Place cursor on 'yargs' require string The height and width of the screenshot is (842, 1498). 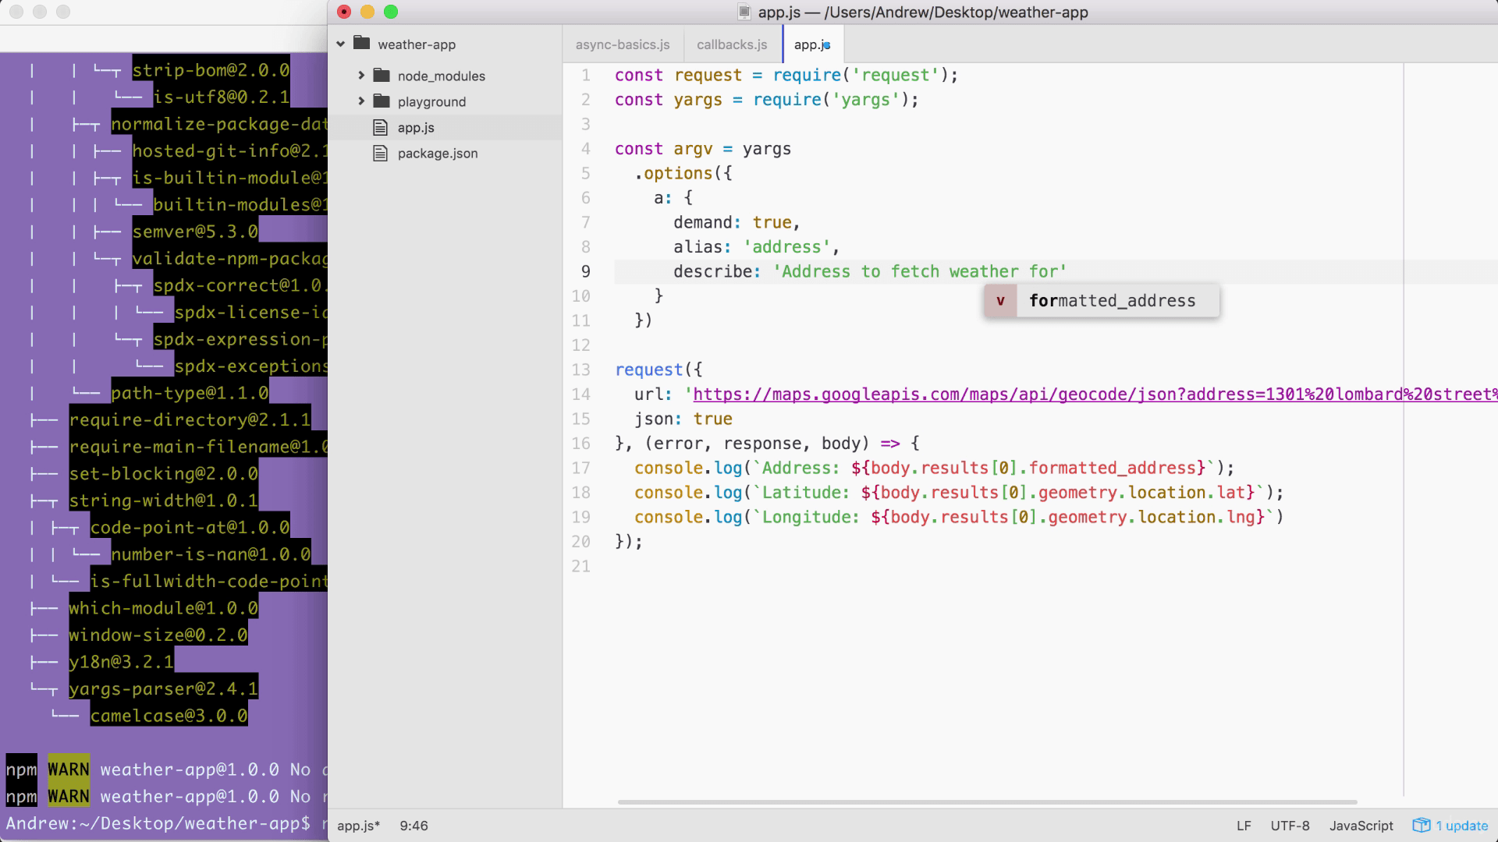tap(865, 100)
